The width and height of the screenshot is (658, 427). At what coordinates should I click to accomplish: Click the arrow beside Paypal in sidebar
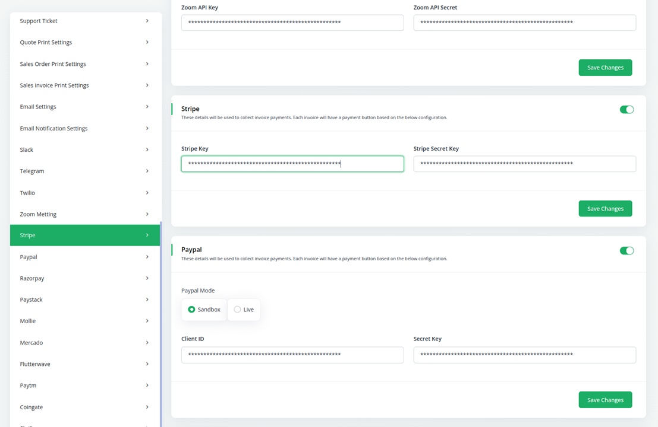click(x=147, y=257)
